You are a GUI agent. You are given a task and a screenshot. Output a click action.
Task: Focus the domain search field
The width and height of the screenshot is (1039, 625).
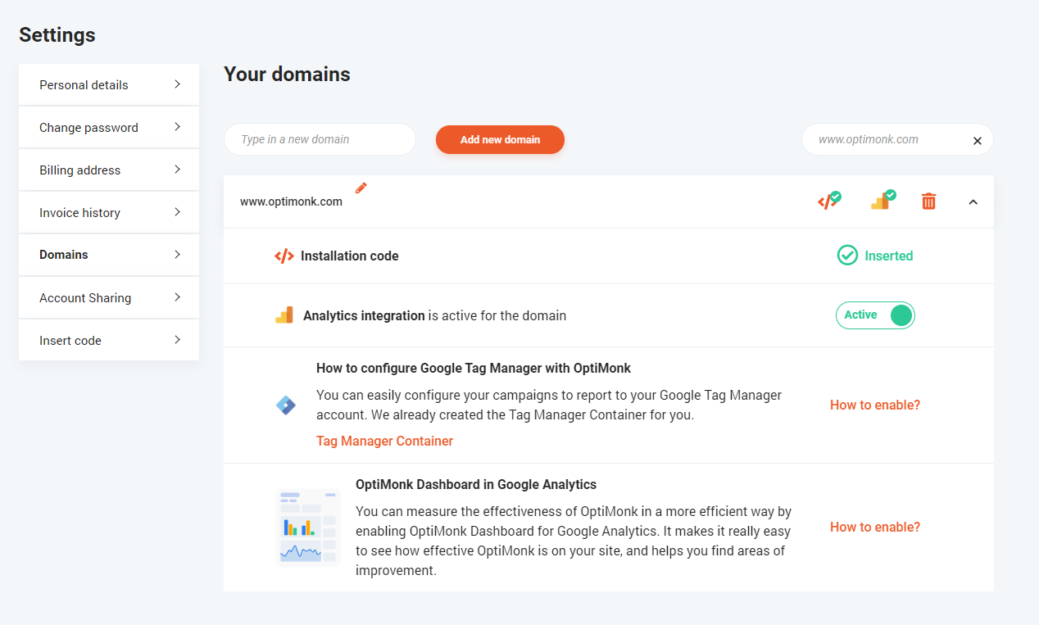point(897,139)
